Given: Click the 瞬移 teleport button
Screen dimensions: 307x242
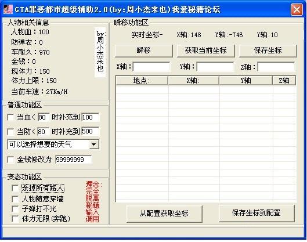Looking at the screenshot, I should click(x=144, y=50).
